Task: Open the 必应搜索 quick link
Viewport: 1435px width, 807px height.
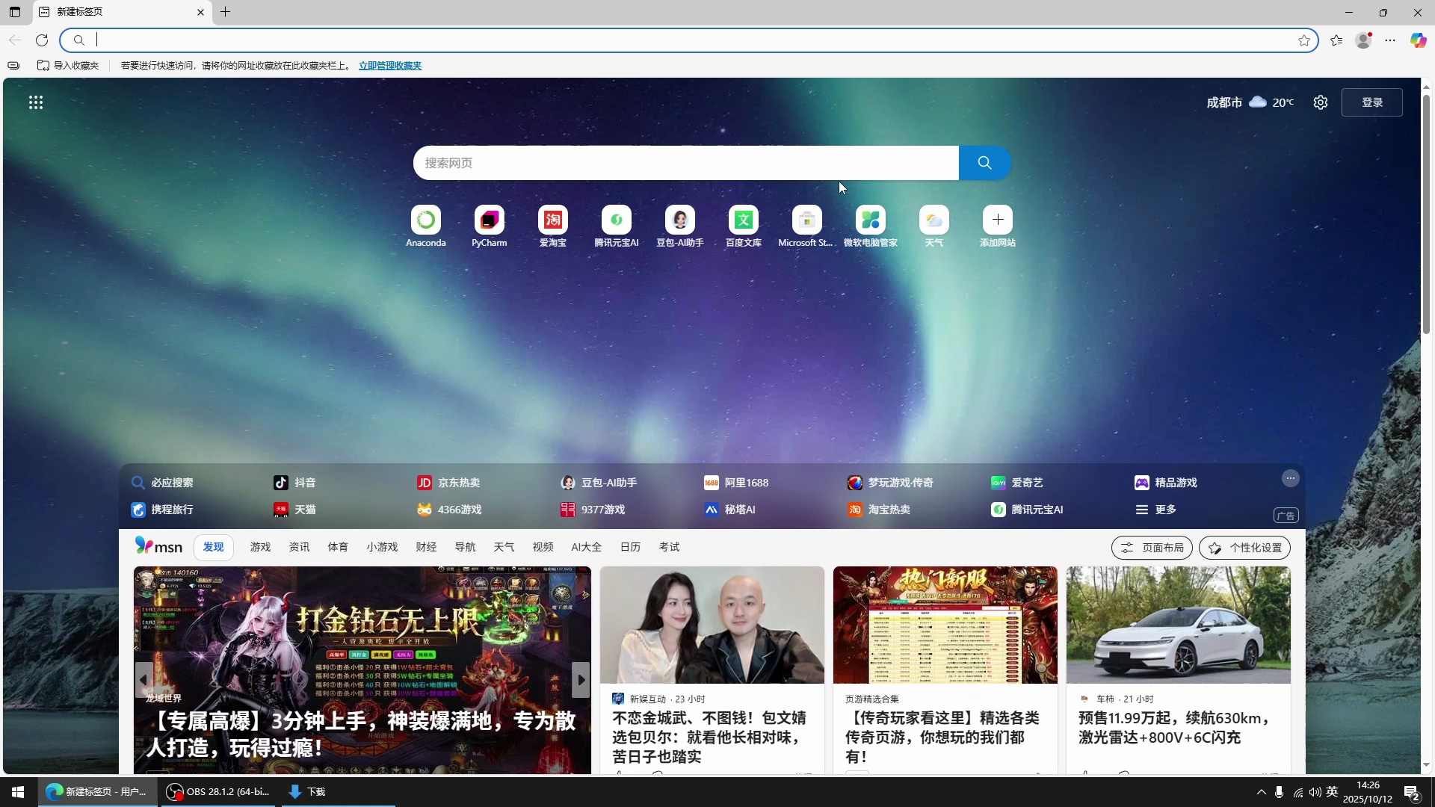Action: 162,483
